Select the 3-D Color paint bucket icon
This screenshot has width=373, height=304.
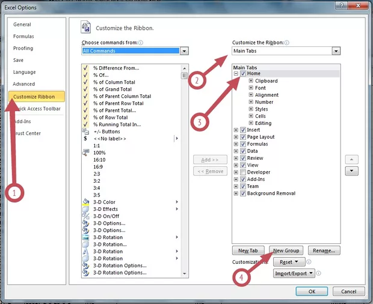85,202
